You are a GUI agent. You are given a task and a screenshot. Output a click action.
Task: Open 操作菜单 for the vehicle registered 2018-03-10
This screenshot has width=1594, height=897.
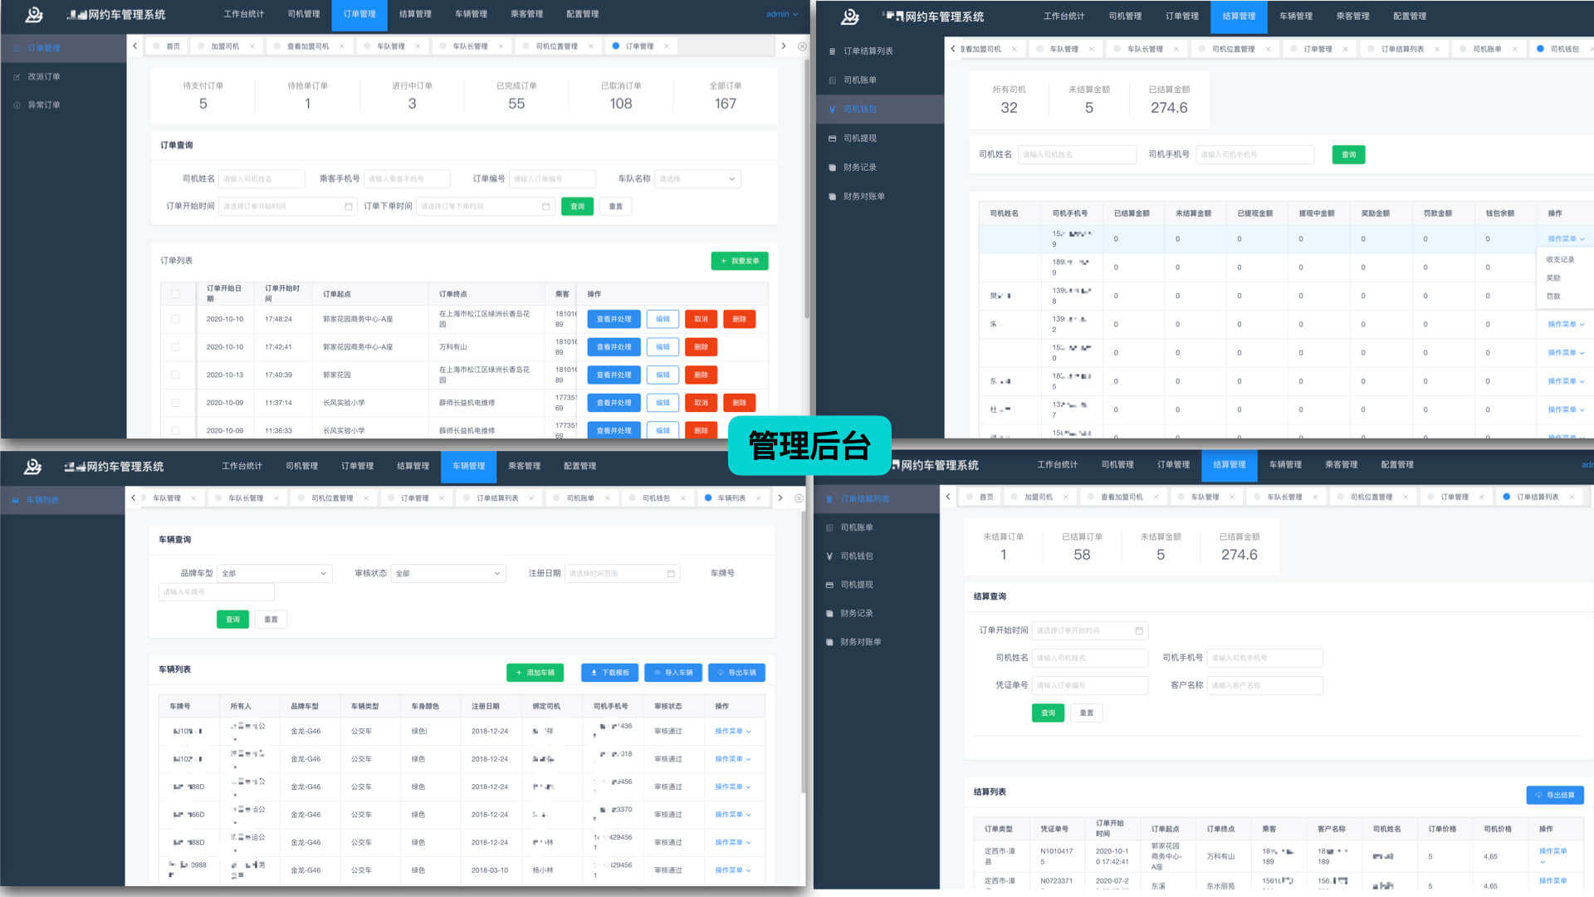(732, 870)
